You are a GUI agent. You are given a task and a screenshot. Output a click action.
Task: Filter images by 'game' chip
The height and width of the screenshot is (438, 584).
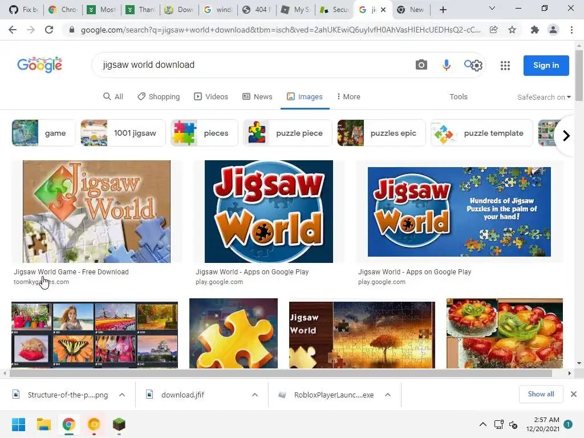click(x=43, y=133)
